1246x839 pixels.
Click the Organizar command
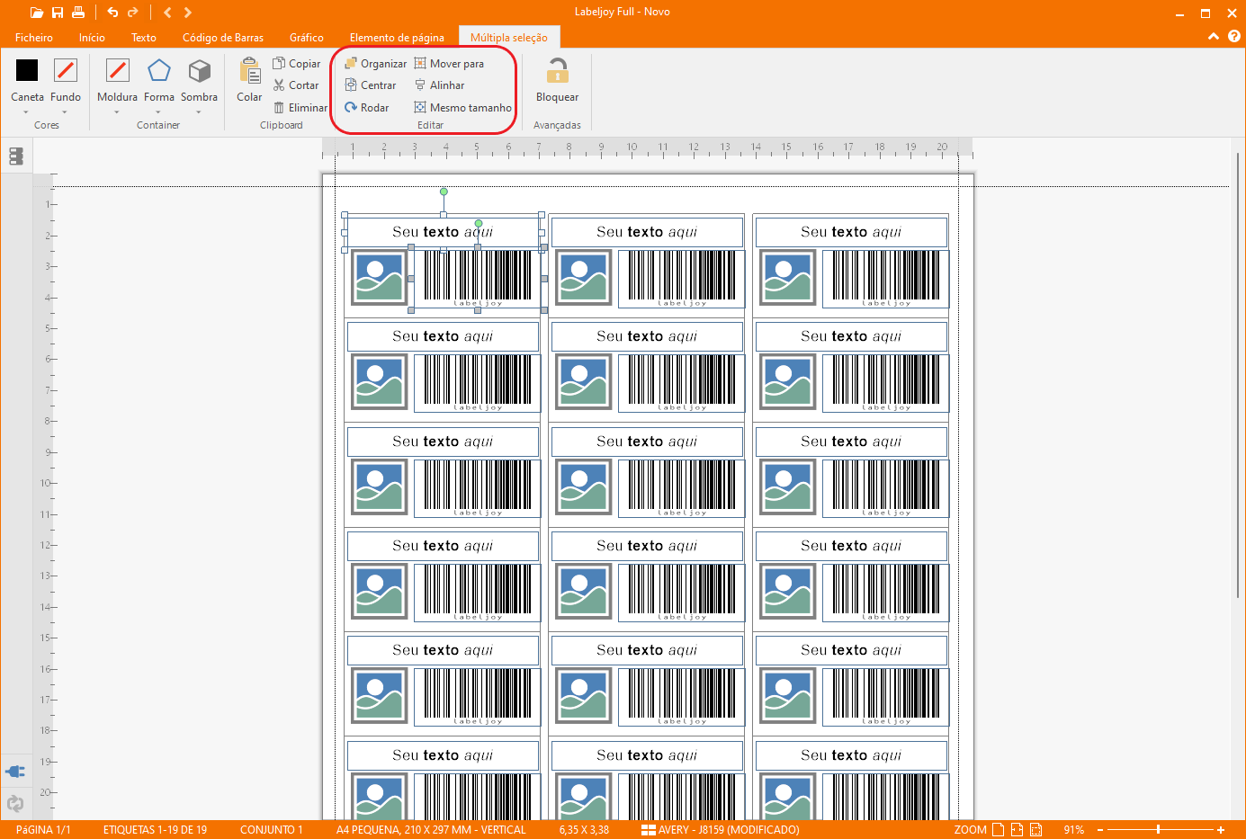point(376,64)
